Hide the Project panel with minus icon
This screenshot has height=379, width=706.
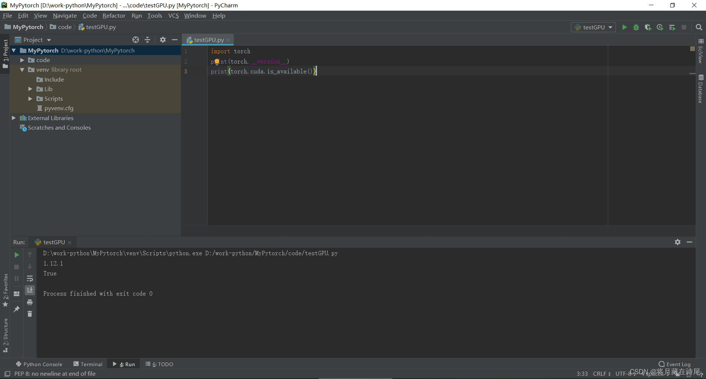175,40
